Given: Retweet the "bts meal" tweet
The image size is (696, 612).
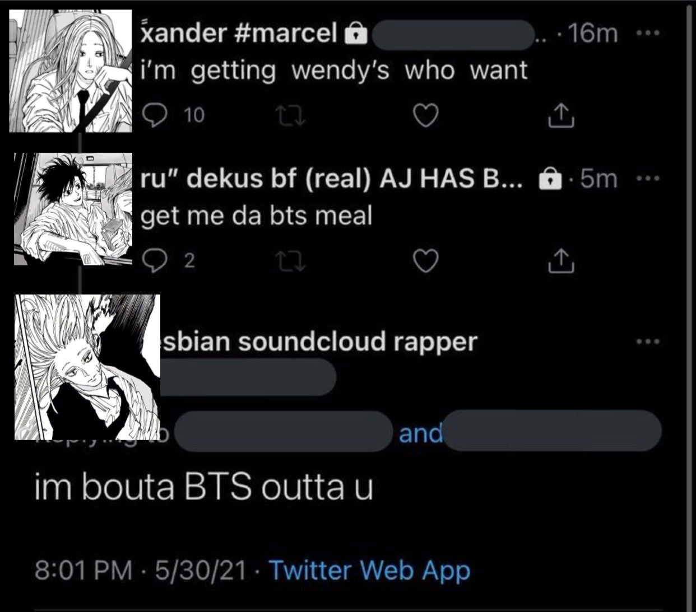Looking at the screenshot, I should 291,260.
